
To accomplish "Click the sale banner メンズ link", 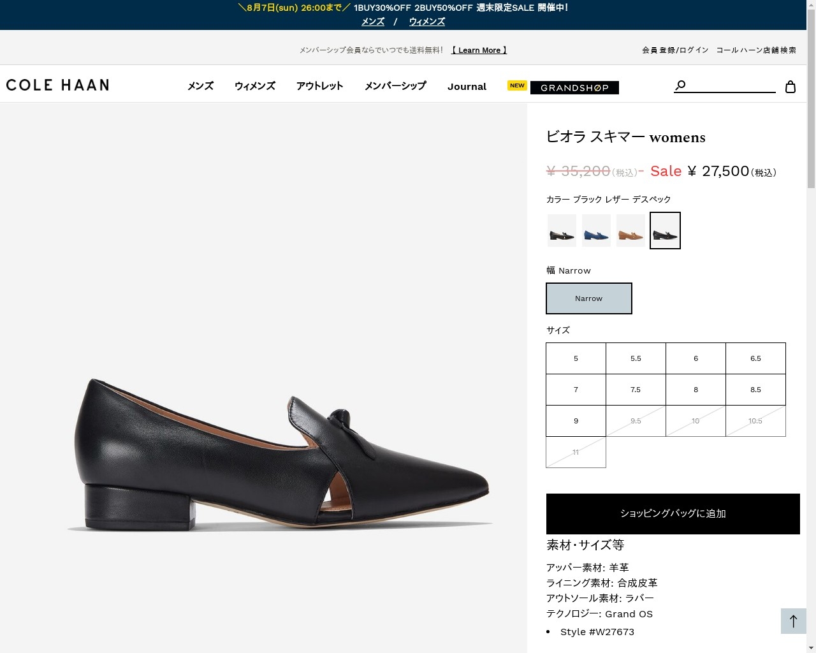I will coord(373,22).
